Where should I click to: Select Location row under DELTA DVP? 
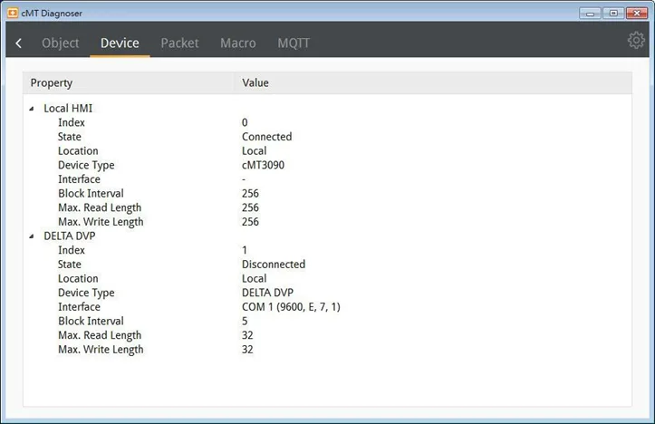pyautogui.click(x=327, y=279)
